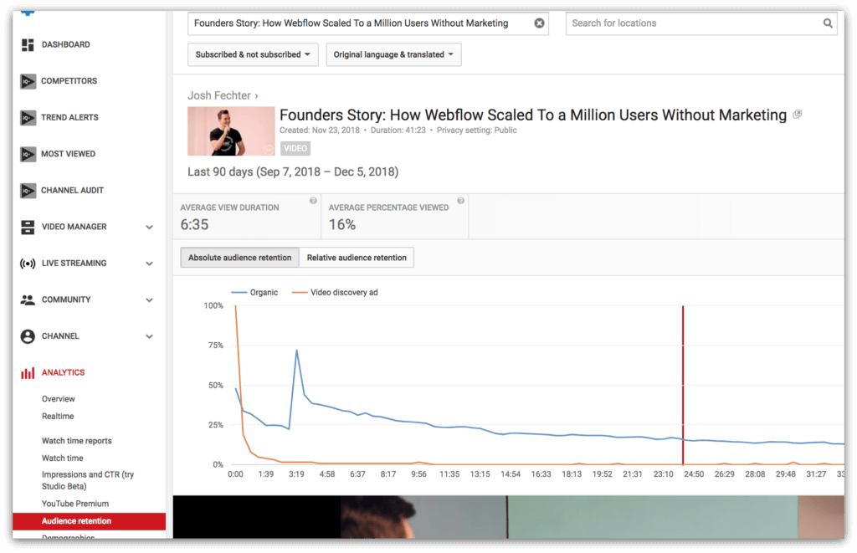
Task: Click the 'Privacy setting: Public' text
Action: (x=476, y=131)
